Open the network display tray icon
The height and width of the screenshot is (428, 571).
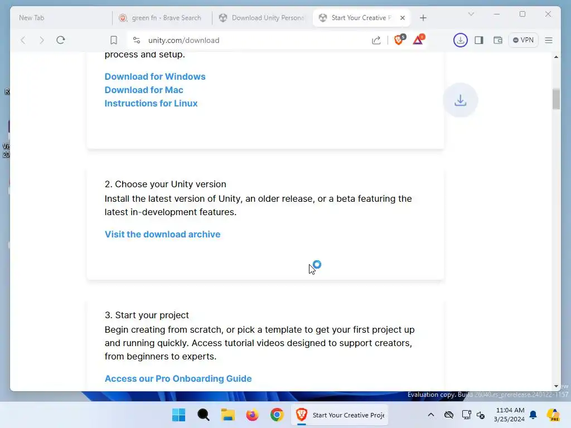coord(466,415)
